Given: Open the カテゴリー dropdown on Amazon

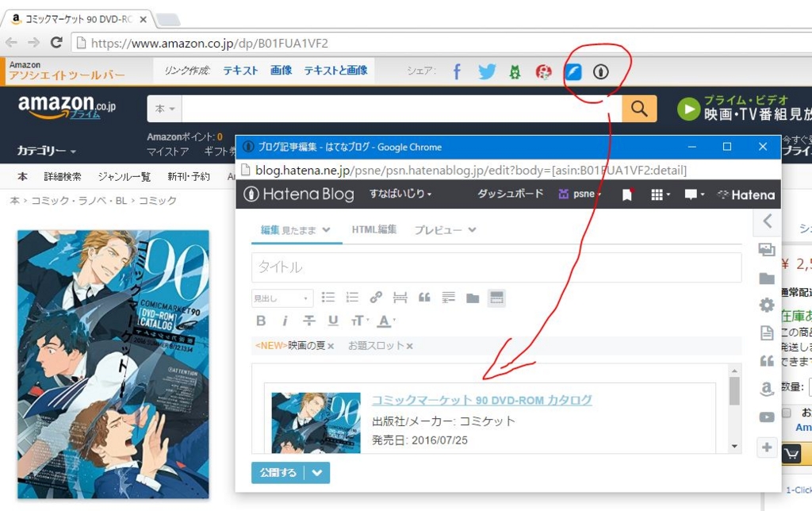Looking at the screenshot, I should [46, 151].
